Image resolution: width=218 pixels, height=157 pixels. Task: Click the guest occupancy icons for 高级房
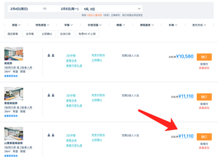[51, 55]
